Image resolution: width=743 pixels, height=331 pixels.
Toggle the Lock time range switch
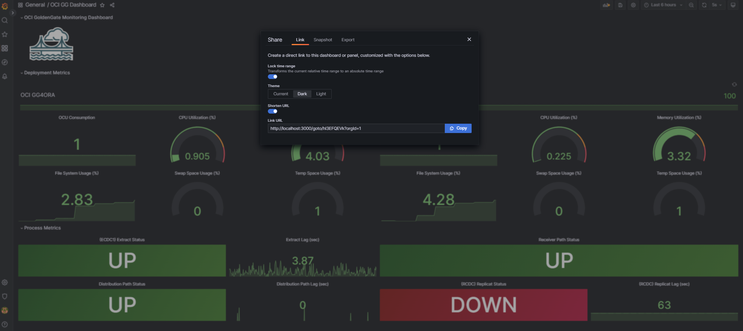[273, 77]
